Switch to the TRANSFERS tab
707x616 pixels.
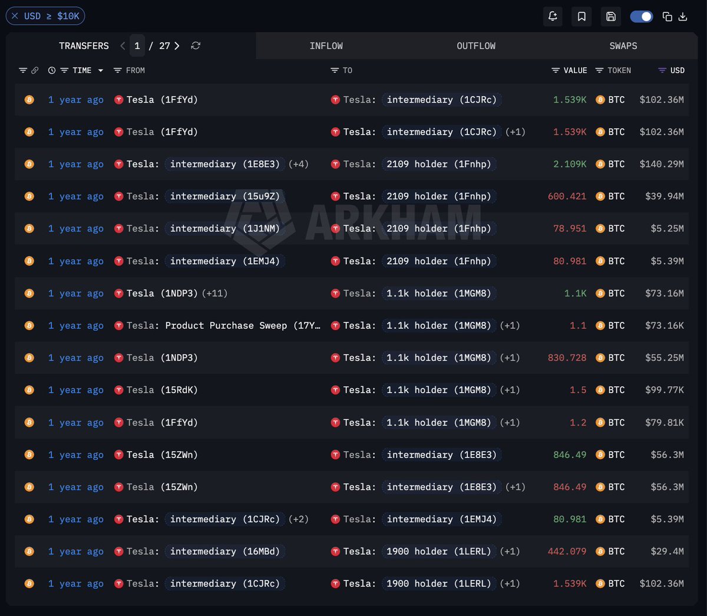(84, 45)
